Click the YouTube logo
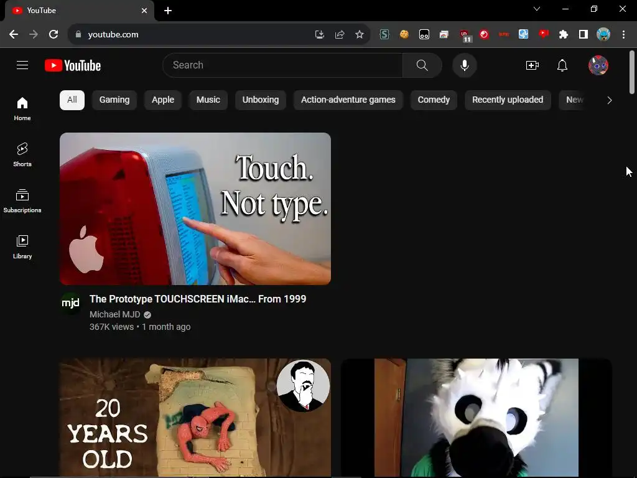637x478 pixels. pos(73,65)
